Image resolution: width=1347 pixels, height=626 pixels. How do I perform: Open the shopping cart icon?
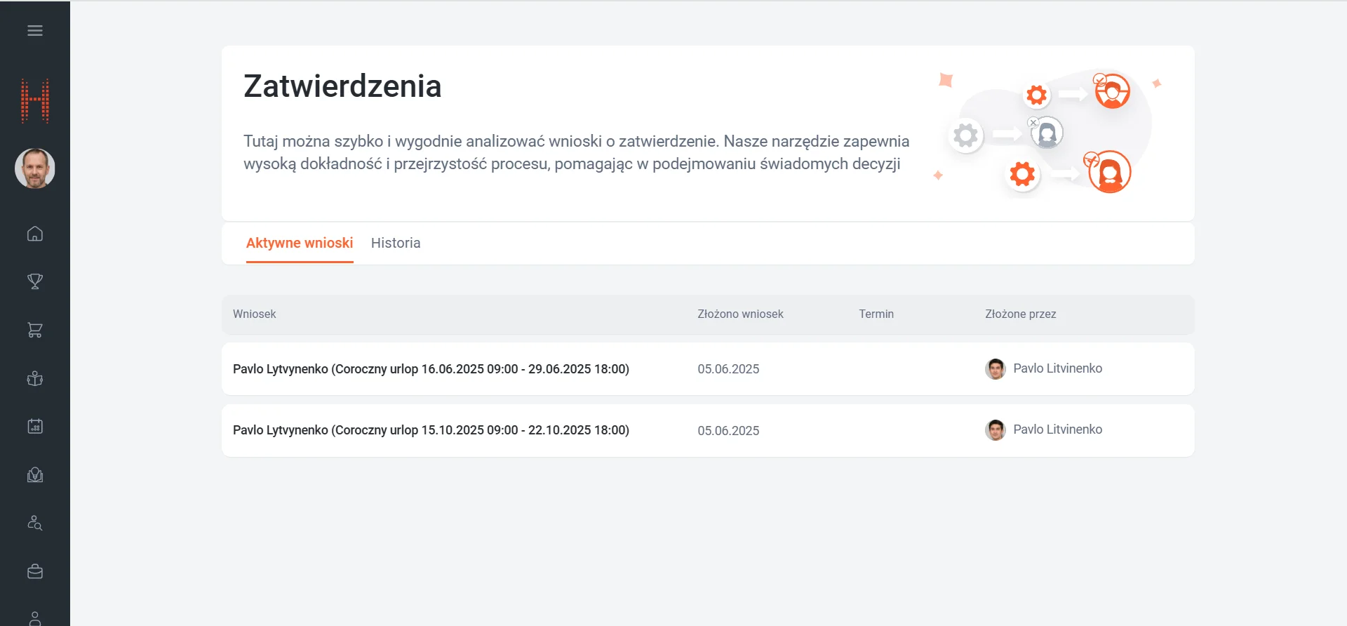click(35, 330)
